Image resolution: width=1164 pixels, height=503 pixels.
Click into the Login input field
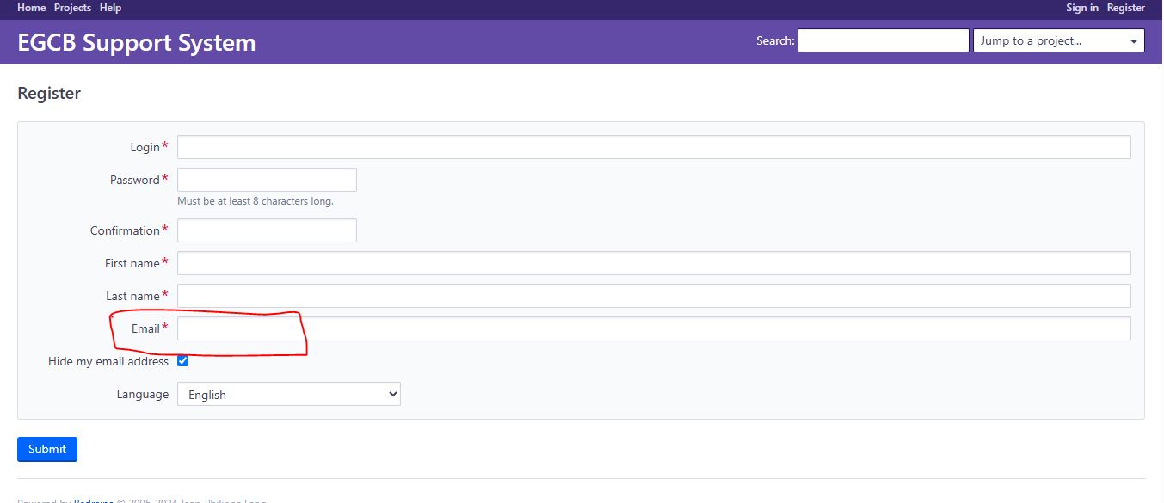(x=653, y=147)
